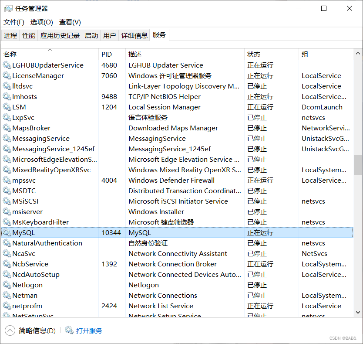Viewport: 363px width, 344px height.
Task: Click the NetSvcs group of NcaSvc
Action: coord(314,254)
